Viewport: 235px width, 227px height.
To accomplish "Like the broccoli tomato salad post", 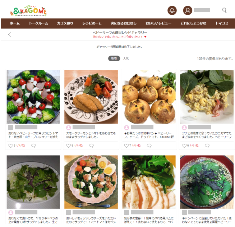I will point(11,146).
